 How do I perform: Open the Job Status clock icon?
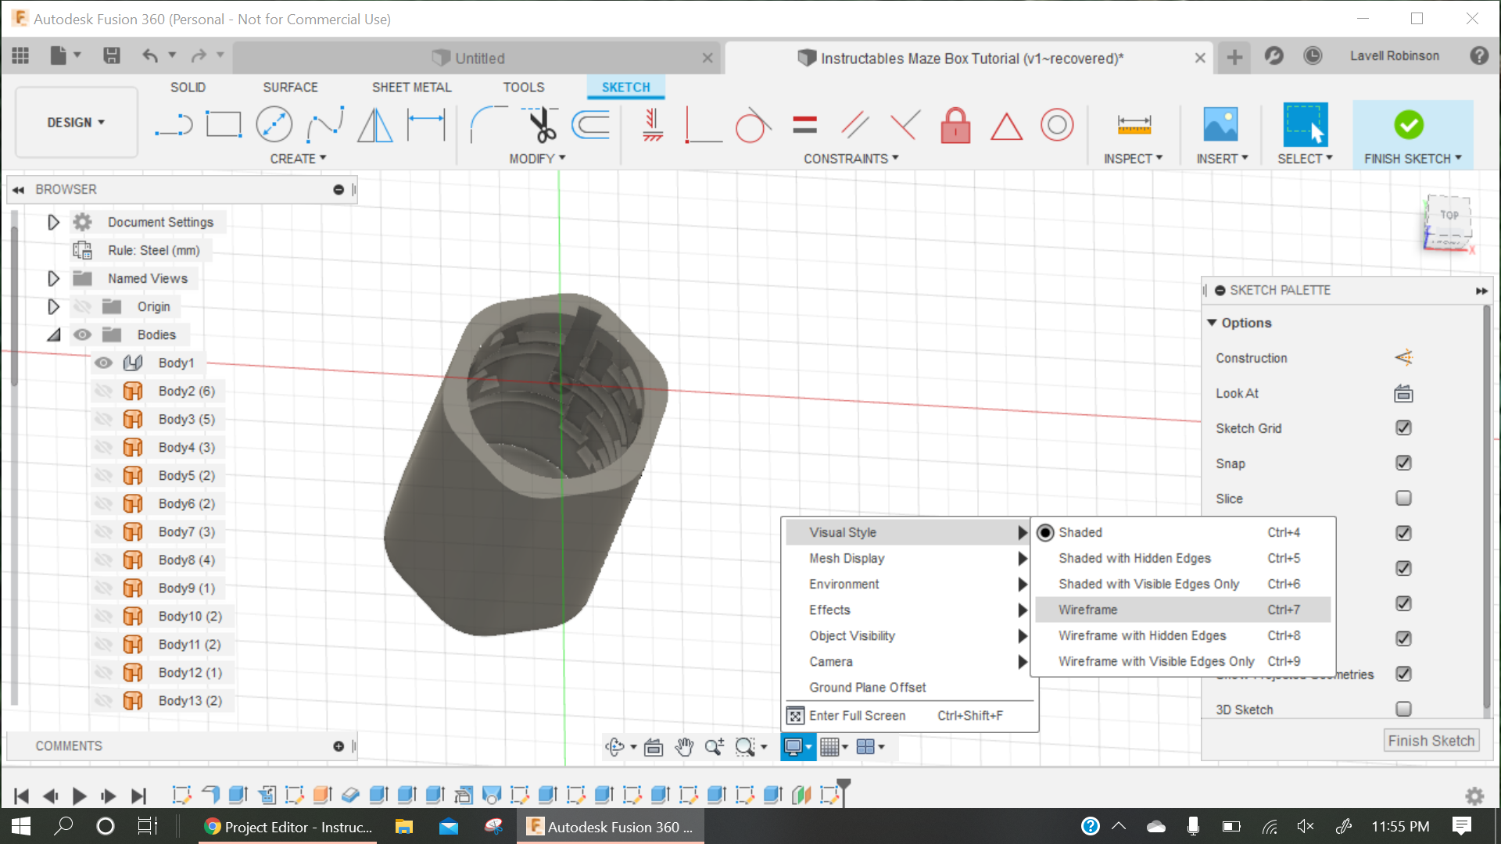click(1313, 56)
